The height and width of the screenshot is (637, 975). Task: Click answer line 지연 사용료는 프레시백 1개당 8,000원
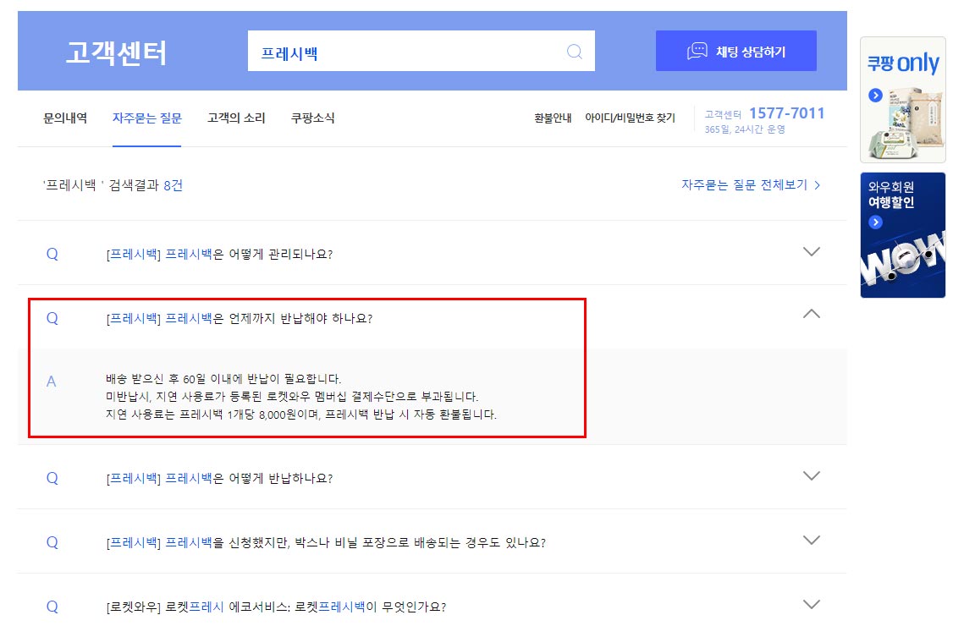[301, 415]
